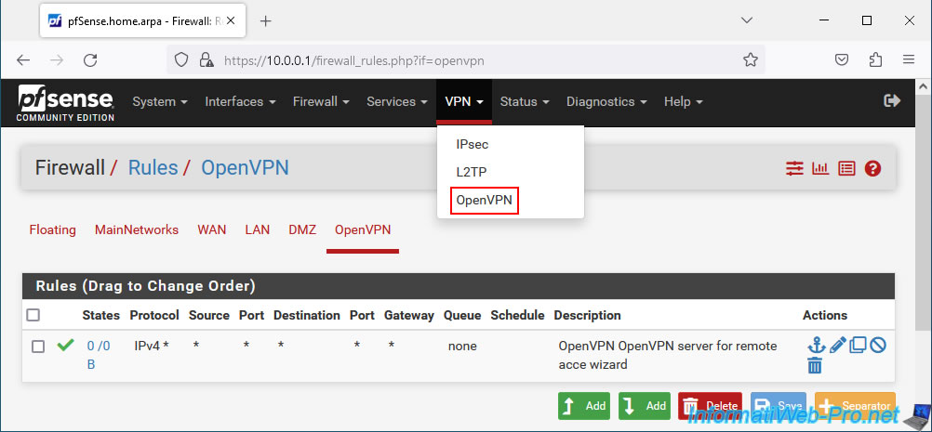Click the OpenVPN breadcrumb link
Viewport: 932px width, 432px height.
245,168
